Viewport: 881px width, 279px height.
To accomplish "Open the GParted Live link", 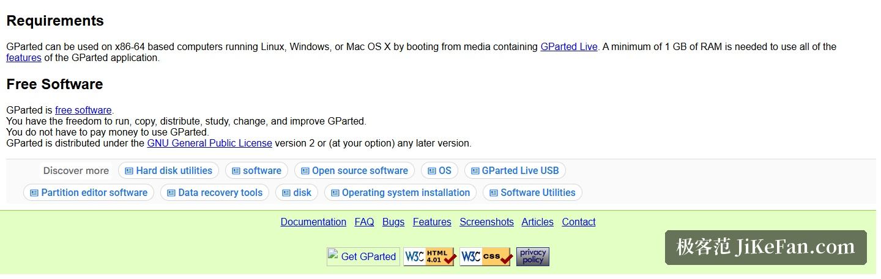I will (569, 46).
